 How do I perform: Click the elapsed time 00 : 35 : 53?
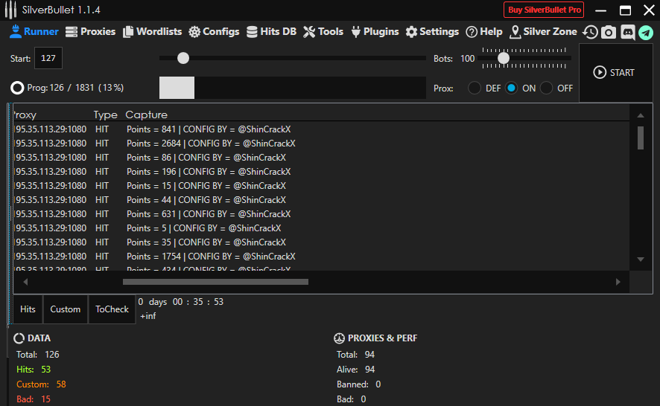coord(198,302)
